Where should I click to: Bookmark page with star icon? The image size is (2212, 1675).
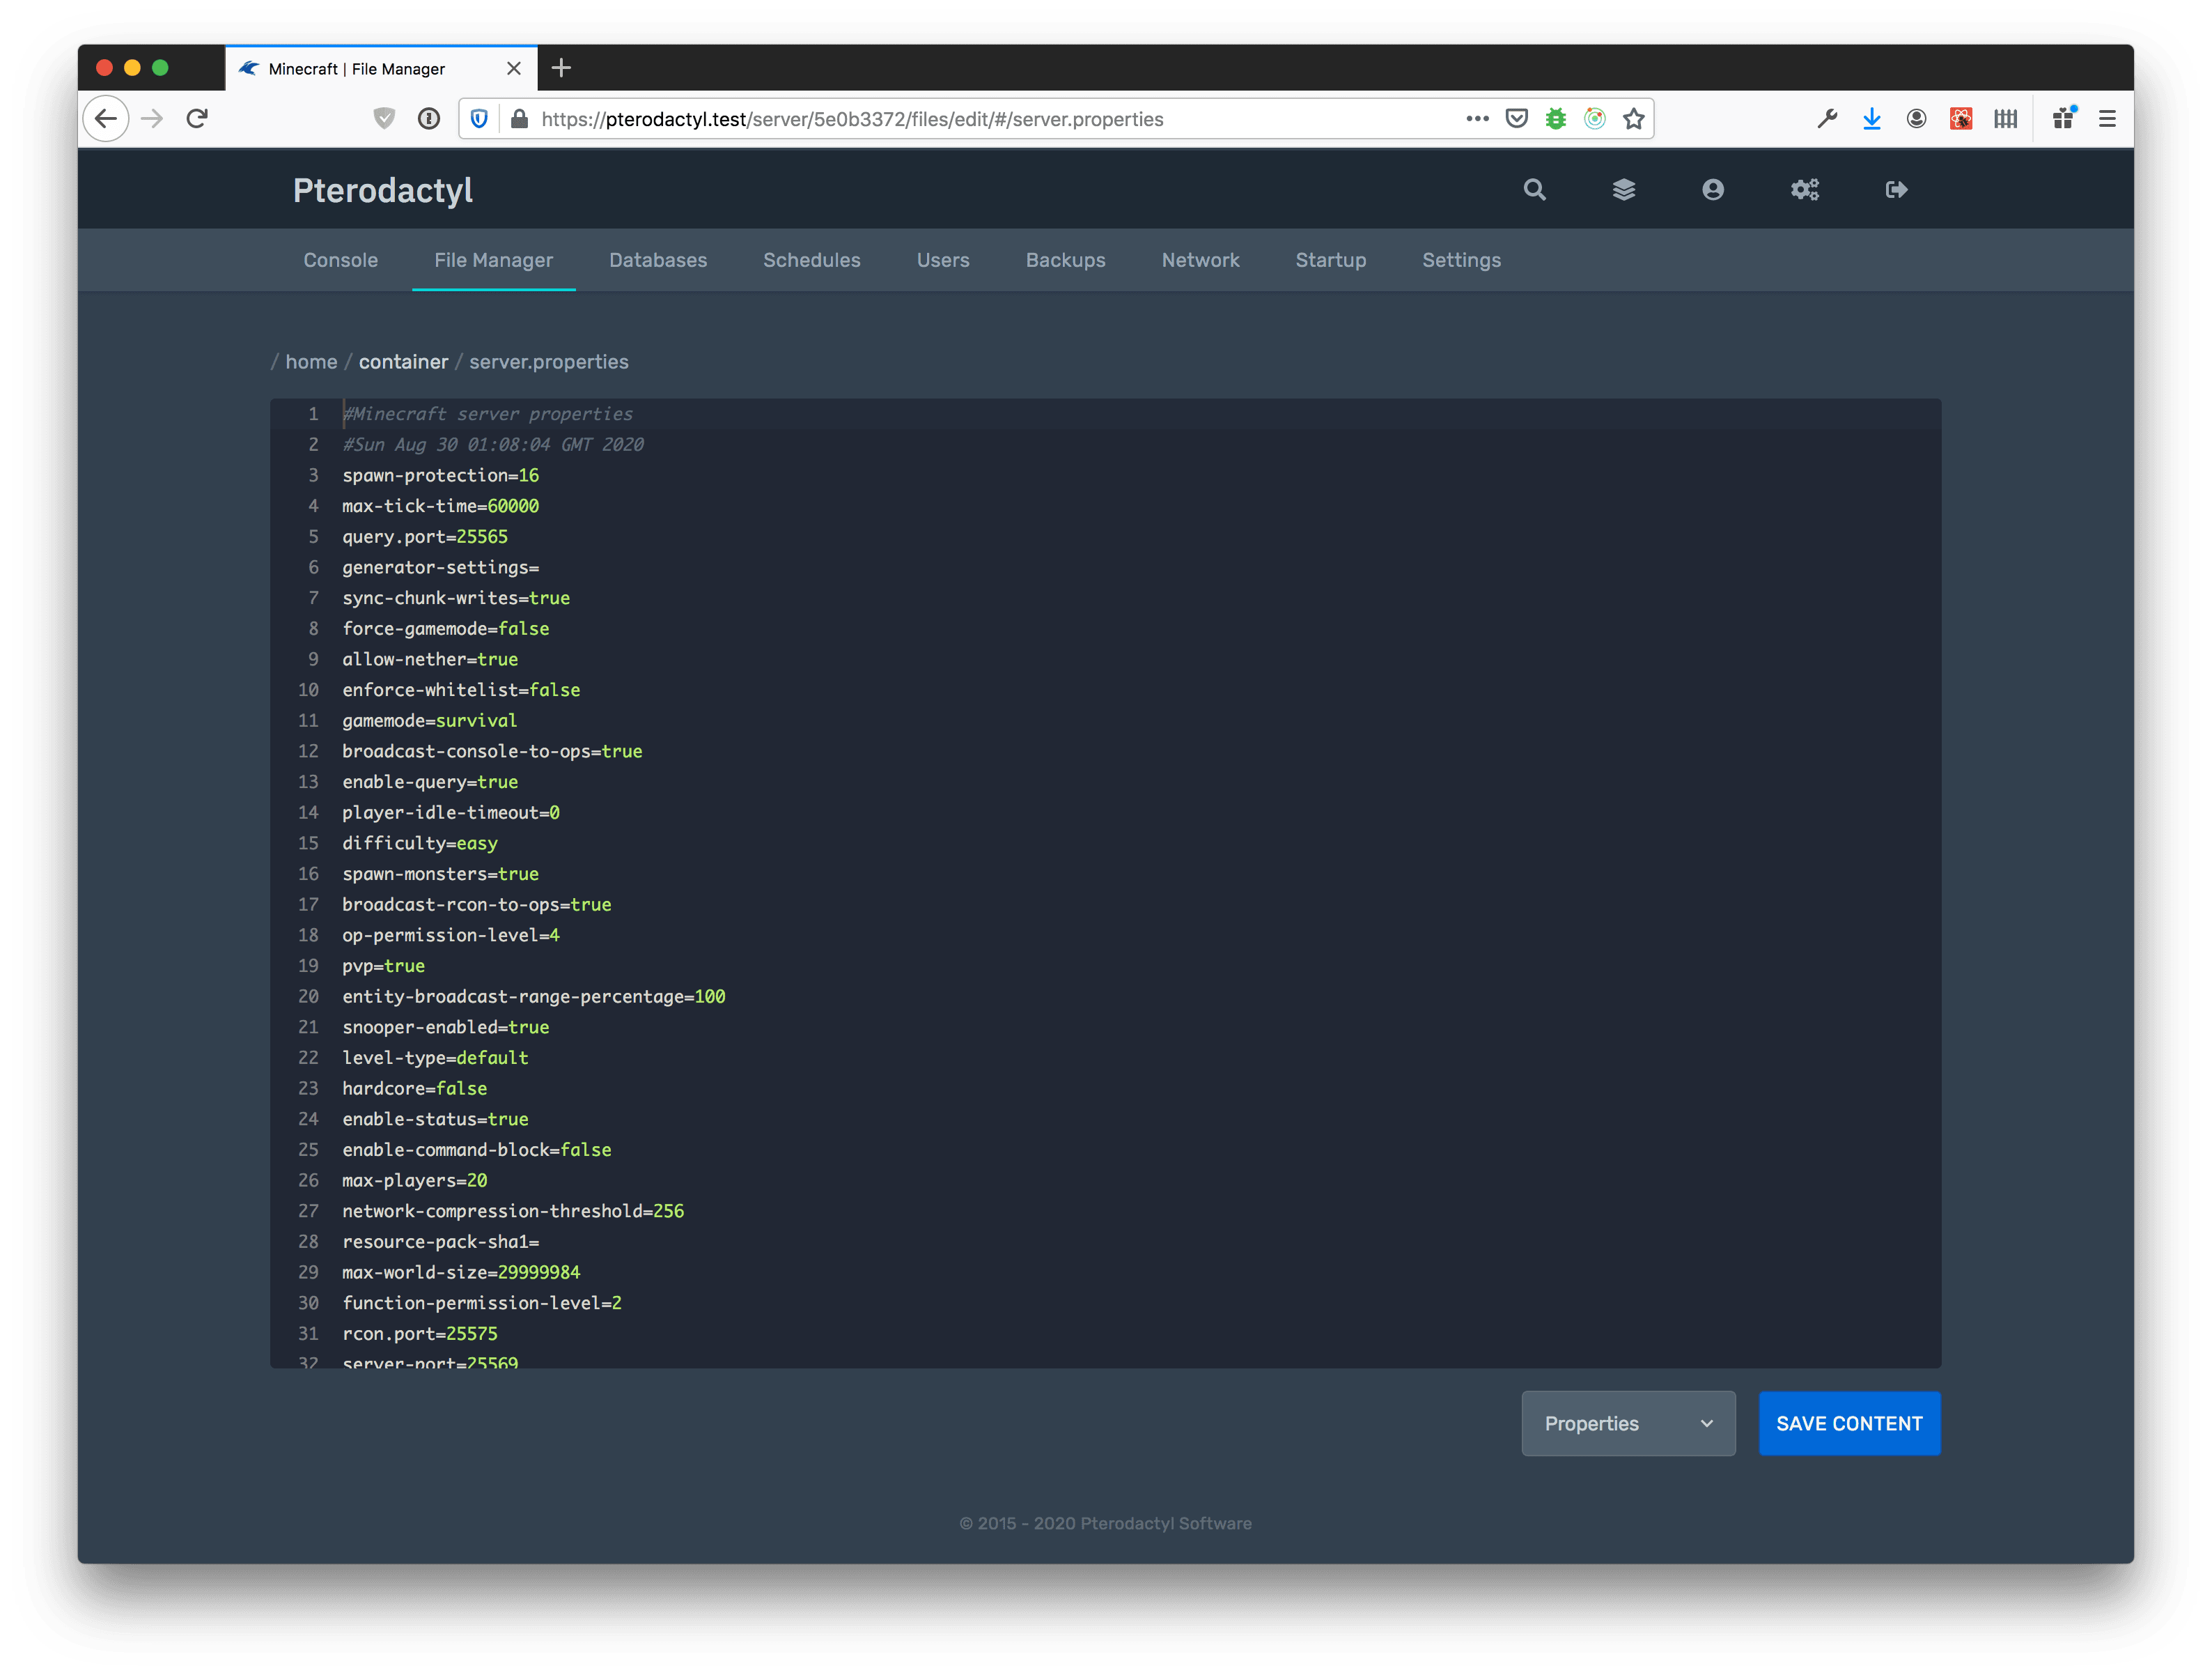[x=1634, y=119]
